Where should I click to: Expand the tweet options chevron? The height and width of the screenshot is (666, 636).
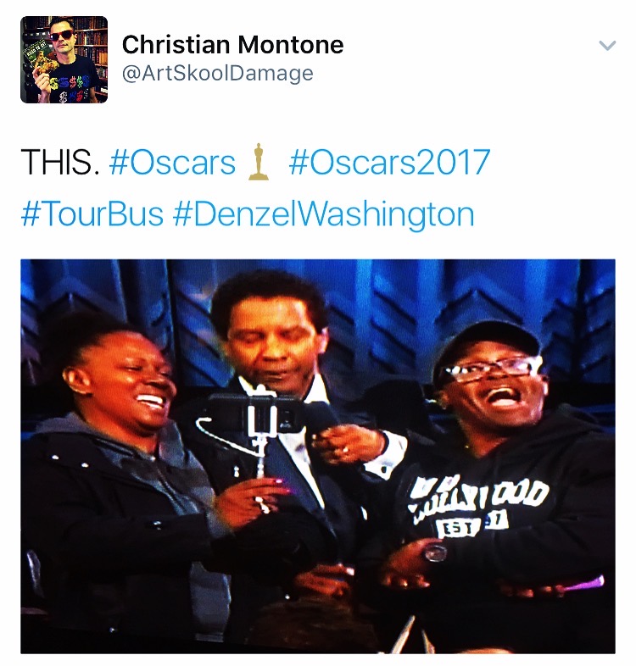tap(607, 45)
